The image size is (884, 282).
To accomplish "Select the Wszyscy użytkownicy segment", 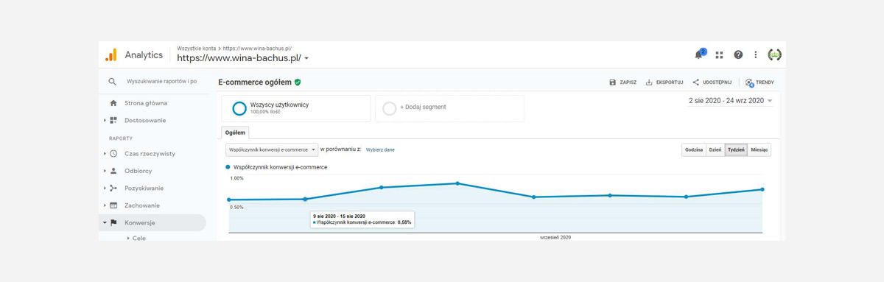I will tap(296, 108).
